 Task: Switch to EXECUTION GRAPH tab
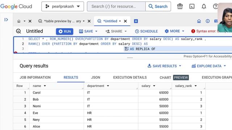[x=217, y=77]
